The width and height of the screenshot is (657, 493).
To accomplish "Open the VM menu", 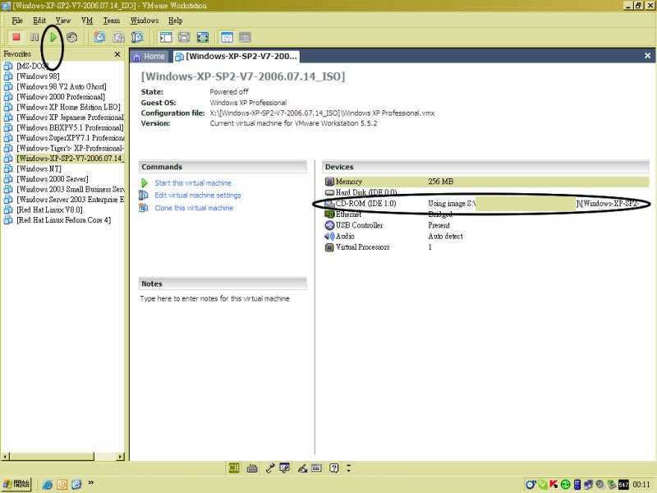I will click(87, 21).
